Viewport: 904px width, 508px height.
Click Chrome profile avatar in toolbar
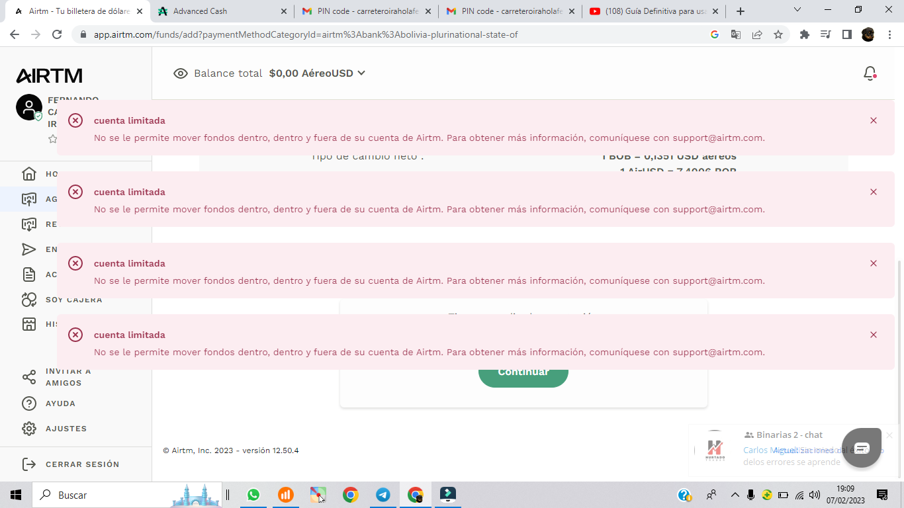868,34
